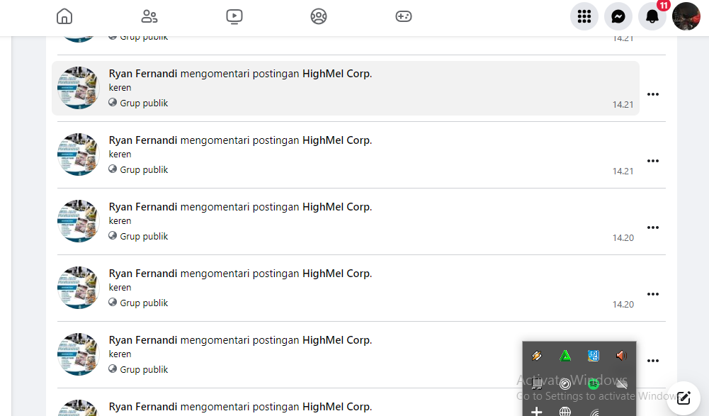The image size is (709, 416).
Task: Click group thumbnail of the highlighted notification
Action: click(x=78, y=88)
